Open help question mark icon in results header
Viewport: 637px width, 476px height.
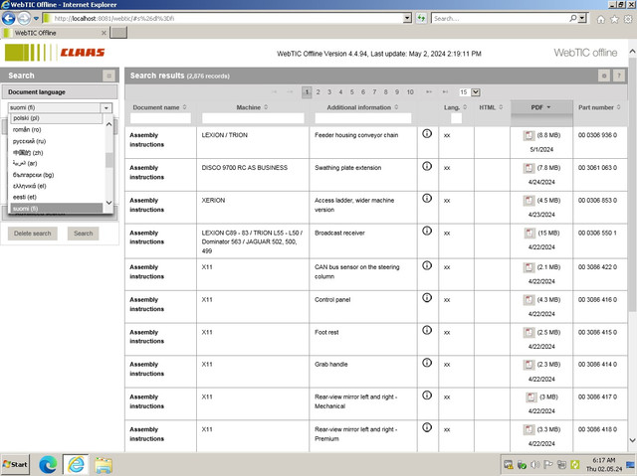(619, 76)
